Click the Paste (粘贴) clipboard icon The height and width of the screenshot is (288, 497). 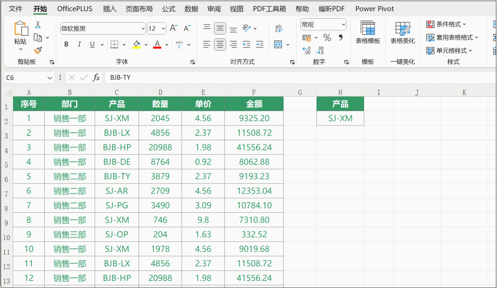21,29
